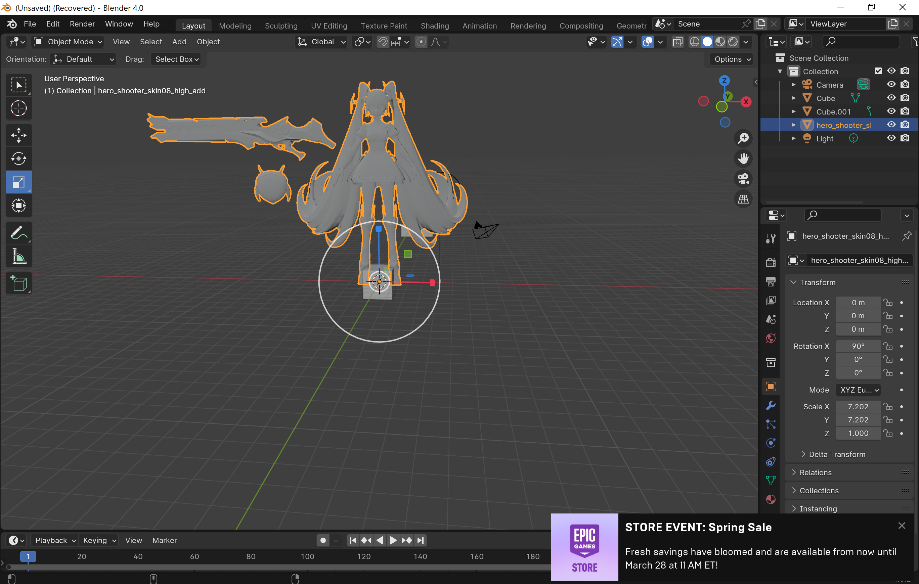Image resolution: width=919 pixels, height=584 pixels.
Task: Expand the Cube item in outliner
Action: point(793,98)
